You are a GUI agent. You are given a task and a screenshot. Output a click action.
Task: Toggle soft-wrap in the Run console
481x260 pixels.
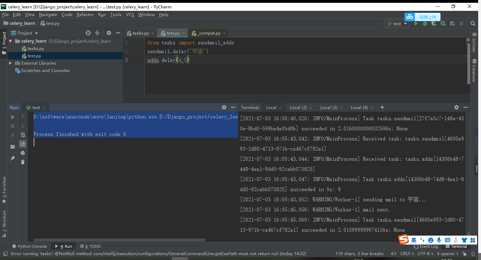point(23,135)
